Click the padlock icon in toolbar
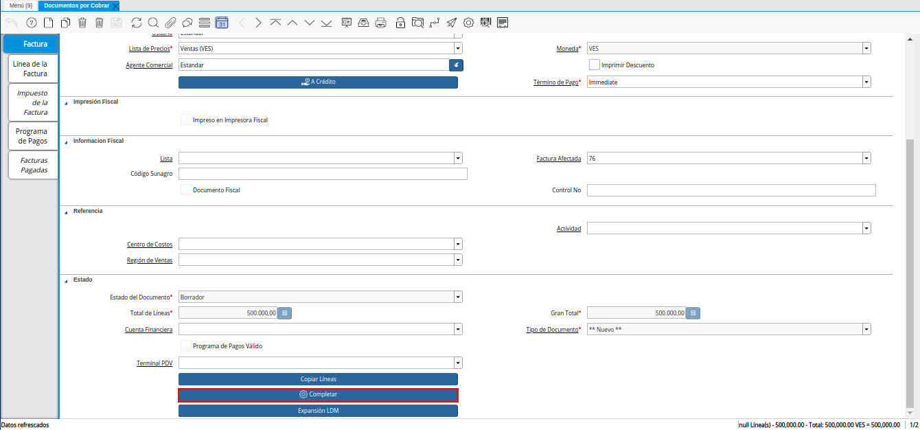 tap(400, 23)
